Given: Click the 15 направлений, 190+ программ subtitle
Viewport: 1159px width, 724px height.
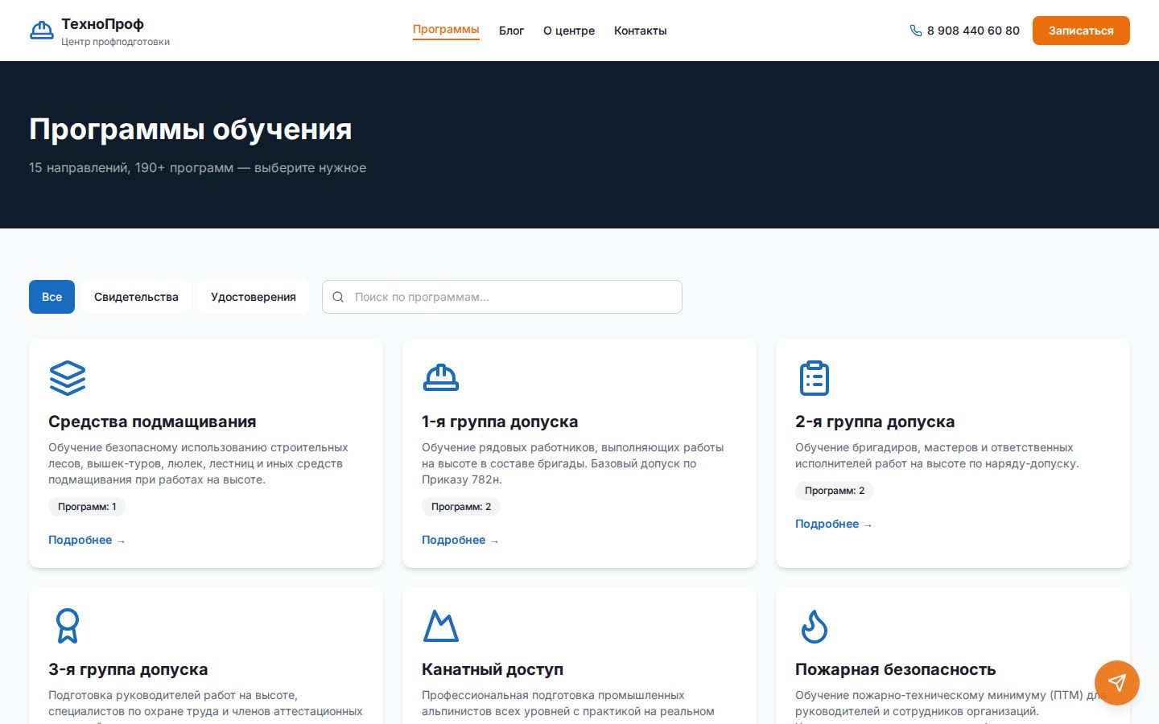Looking at the screenshot, I should (x=198, y=168).
